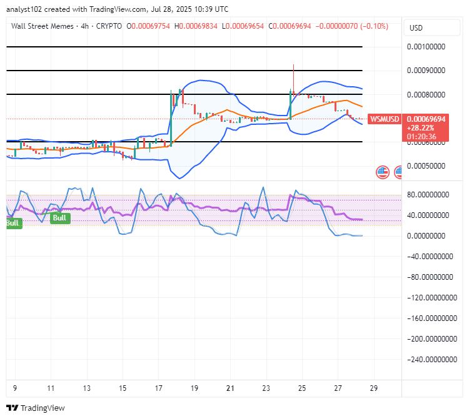469x419 pixels.
Task: Click the 0.00000000 oscillator axis label
Action: point(426,236)
